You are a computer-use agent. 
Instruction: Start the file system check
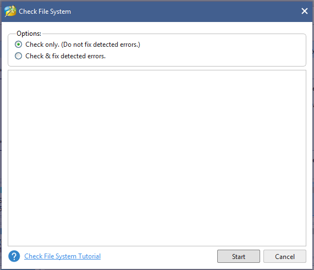(x=239, y=256)
